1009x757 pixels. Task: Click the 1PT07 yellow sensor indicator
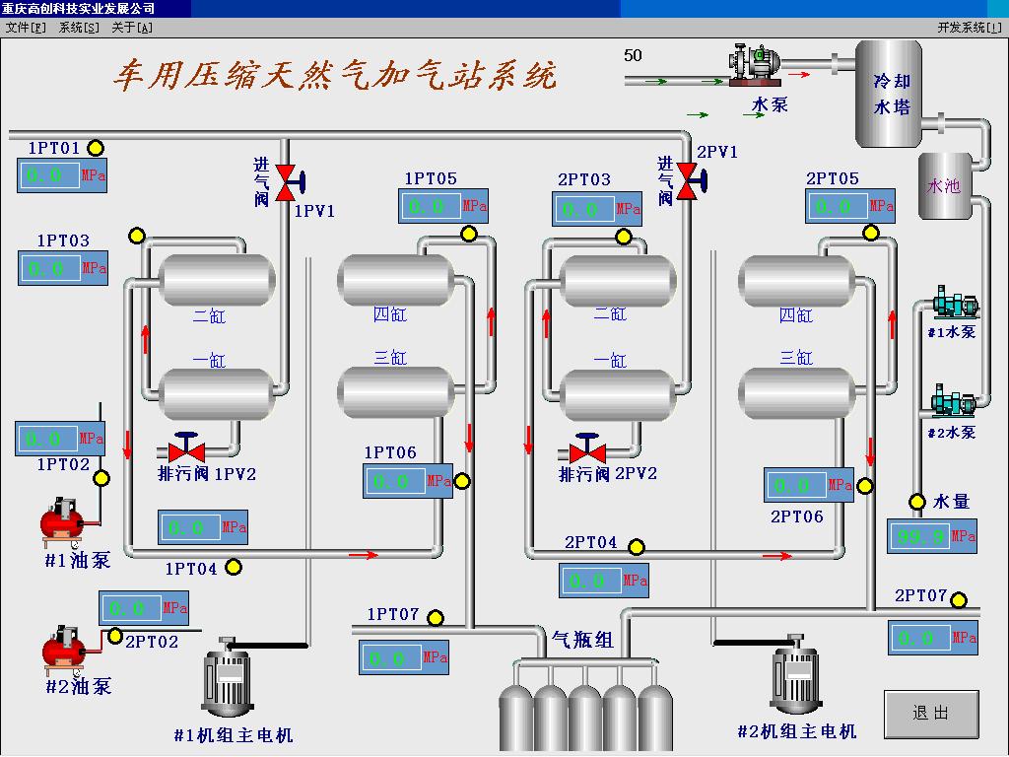click(x=436, y=618)
